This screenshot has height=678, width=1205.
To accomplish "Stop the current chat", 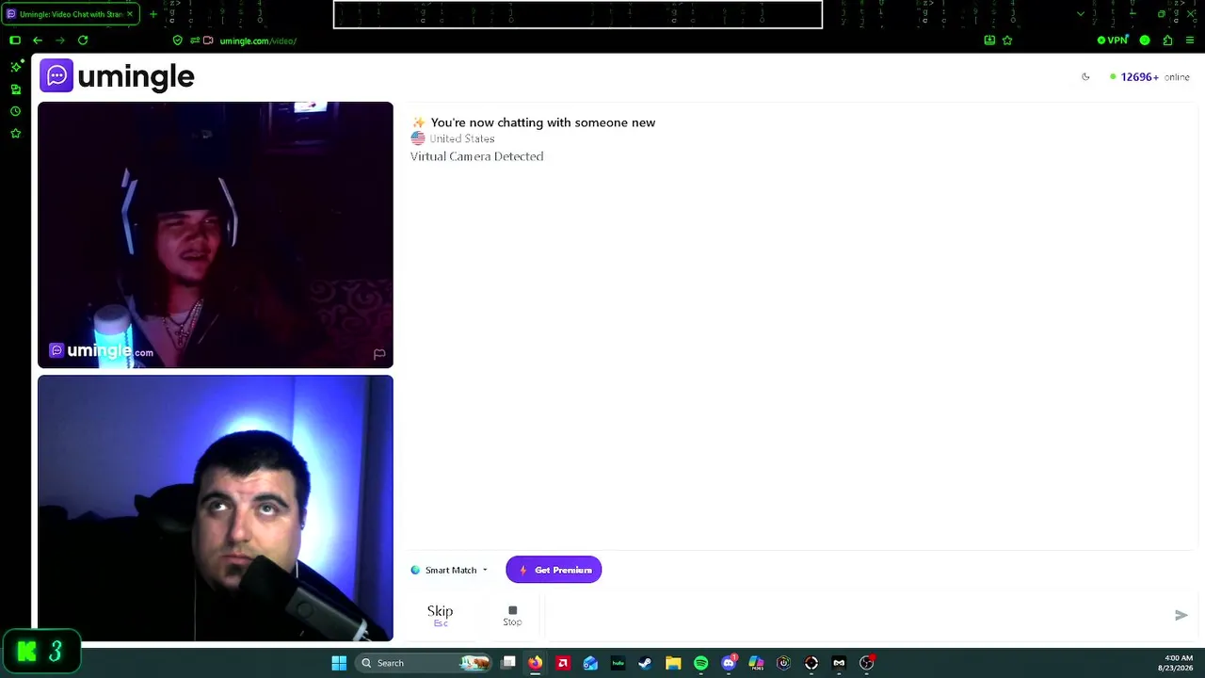I will point(512,615).
